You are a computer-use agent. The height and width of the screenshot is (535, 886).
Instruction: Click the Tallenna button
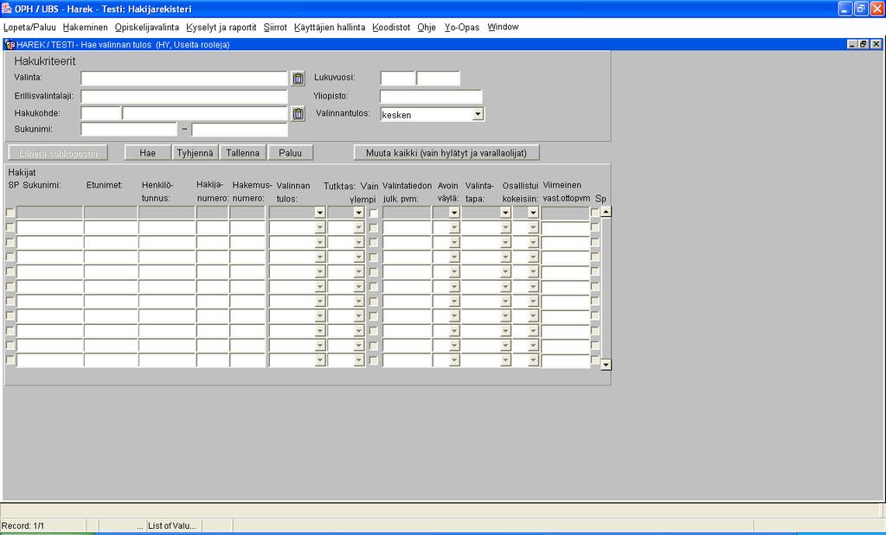tap(242, 153)
